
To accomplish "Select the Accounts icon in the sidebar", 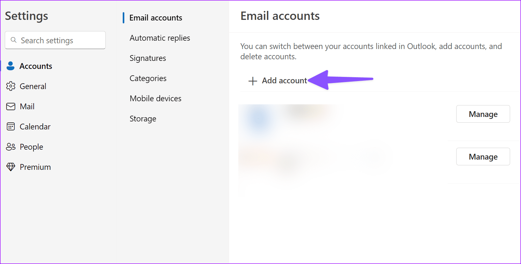I will 11,66.
